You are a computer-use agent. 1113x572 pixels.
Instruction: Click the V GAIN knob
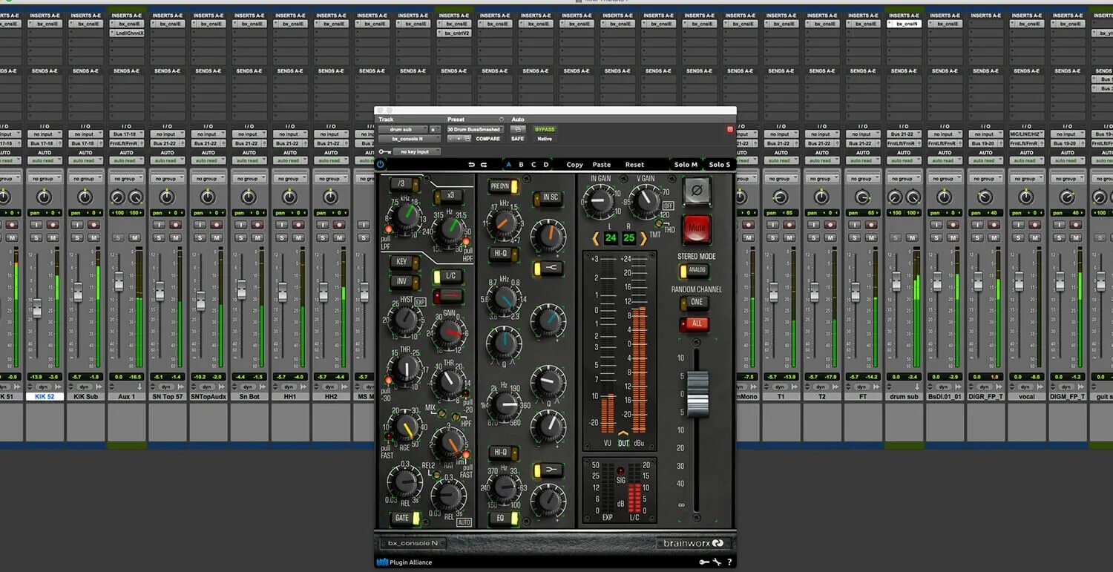coord(646,200)
